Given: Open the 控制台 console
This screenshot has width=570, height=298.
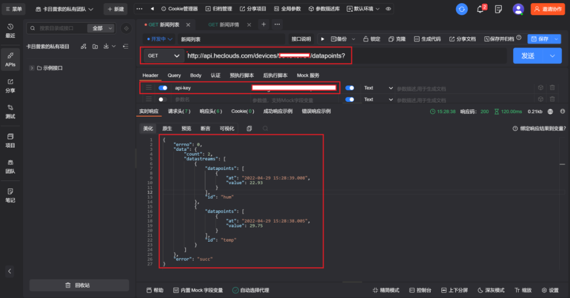Looking at the screenshot, I should 420,290.
